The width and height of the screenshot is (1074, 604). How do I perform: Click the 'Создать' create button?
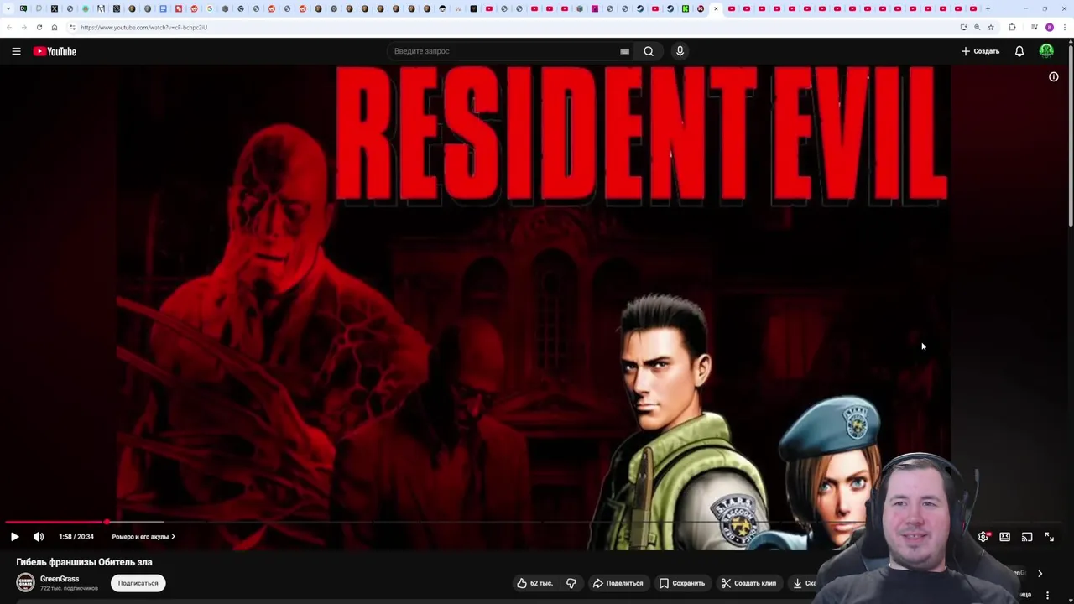pyautogui.click(x=980, y=51)
